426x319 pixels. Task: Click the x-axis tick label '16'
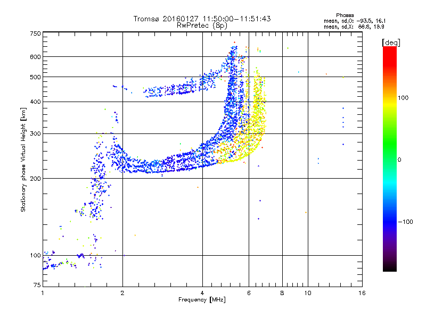[x=362, y=293]
